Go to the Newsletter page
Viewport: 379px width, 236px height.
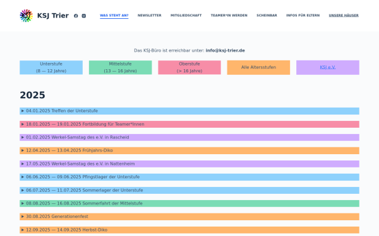(x=149, y=15)
